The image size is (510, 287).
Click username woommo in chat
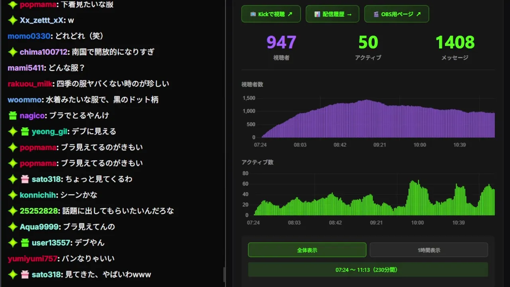[25, 100]
